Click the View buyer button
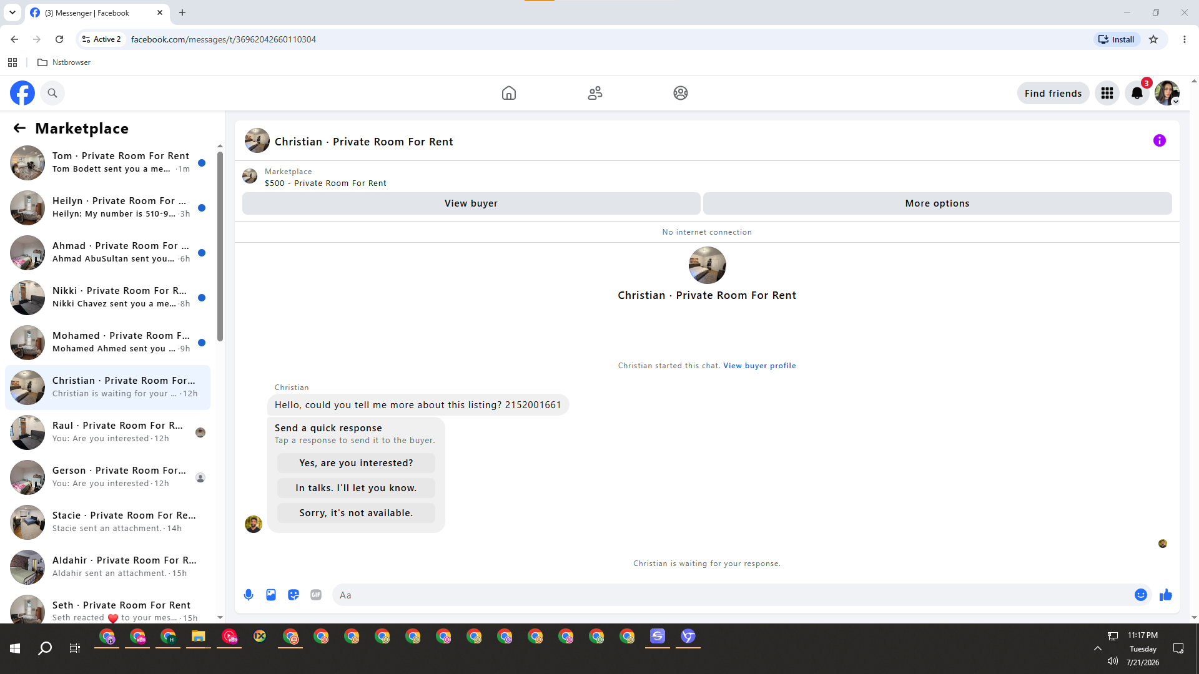Screen dimensions: 1199x674 (x=471, y=203)
